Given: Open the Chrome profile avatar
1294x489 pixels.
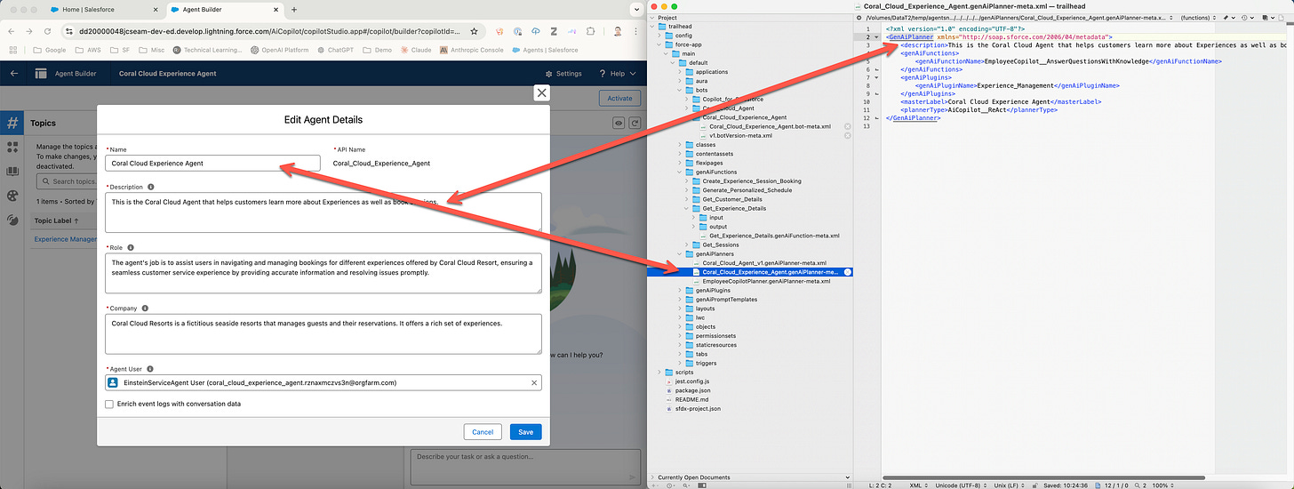Looking at the screenshot, I should pos(616,30).
